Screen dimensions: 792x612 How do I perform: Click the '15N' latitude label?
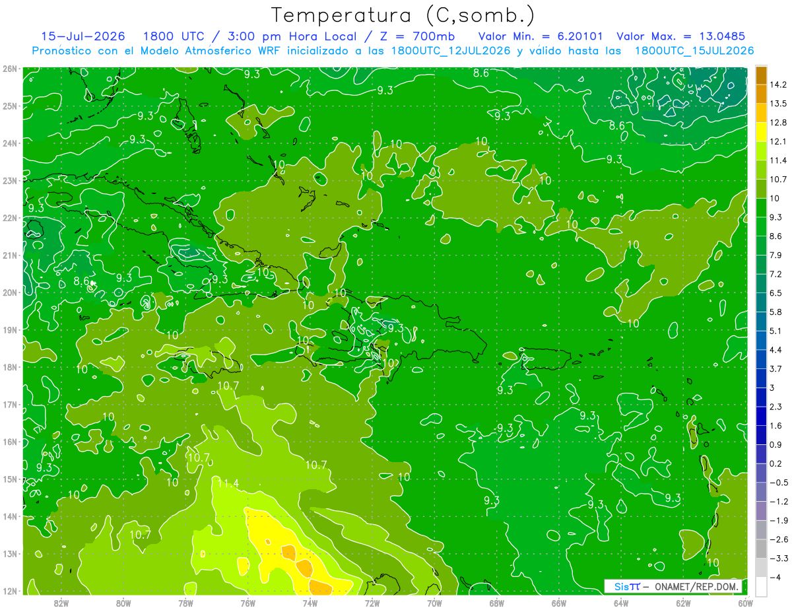[9, 479]
